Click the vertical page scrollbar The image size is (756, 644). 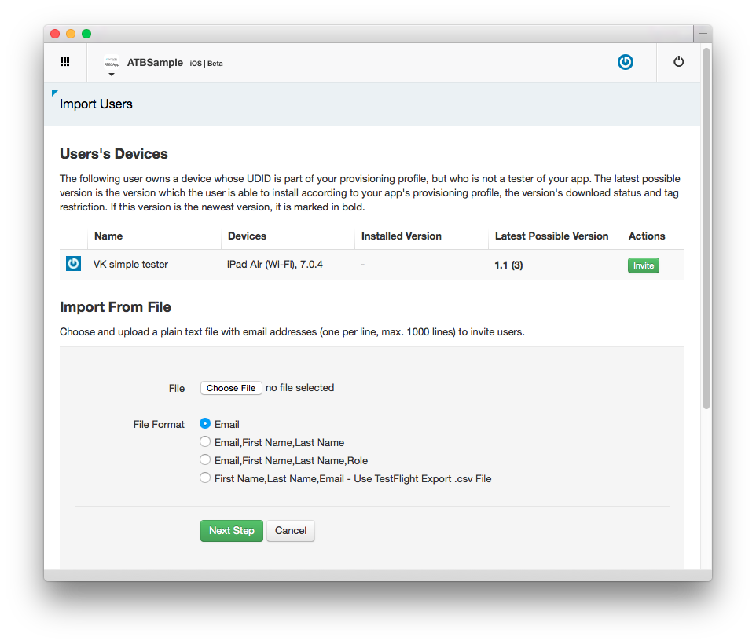click(706, 228)
